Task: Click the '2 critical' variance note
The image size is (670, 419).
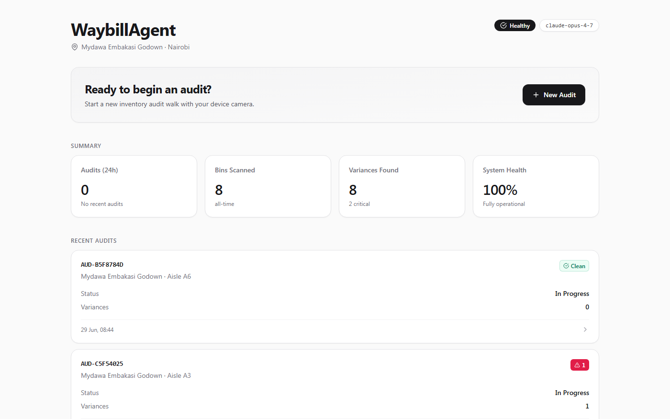Action: (359, 204)
